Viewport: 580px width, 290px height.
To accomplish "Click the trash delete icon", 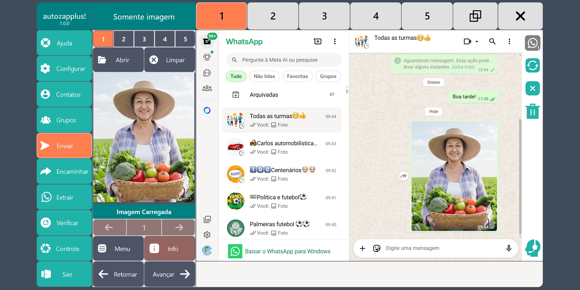I will click(x=532, y=111).
